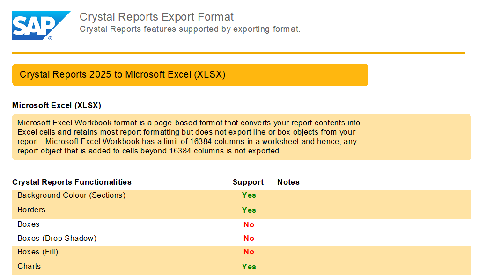The width and height of the screenshot is (479, 275).
Task: Click 'No' in the Boxes (Fill) row
Action: [249, 252]
